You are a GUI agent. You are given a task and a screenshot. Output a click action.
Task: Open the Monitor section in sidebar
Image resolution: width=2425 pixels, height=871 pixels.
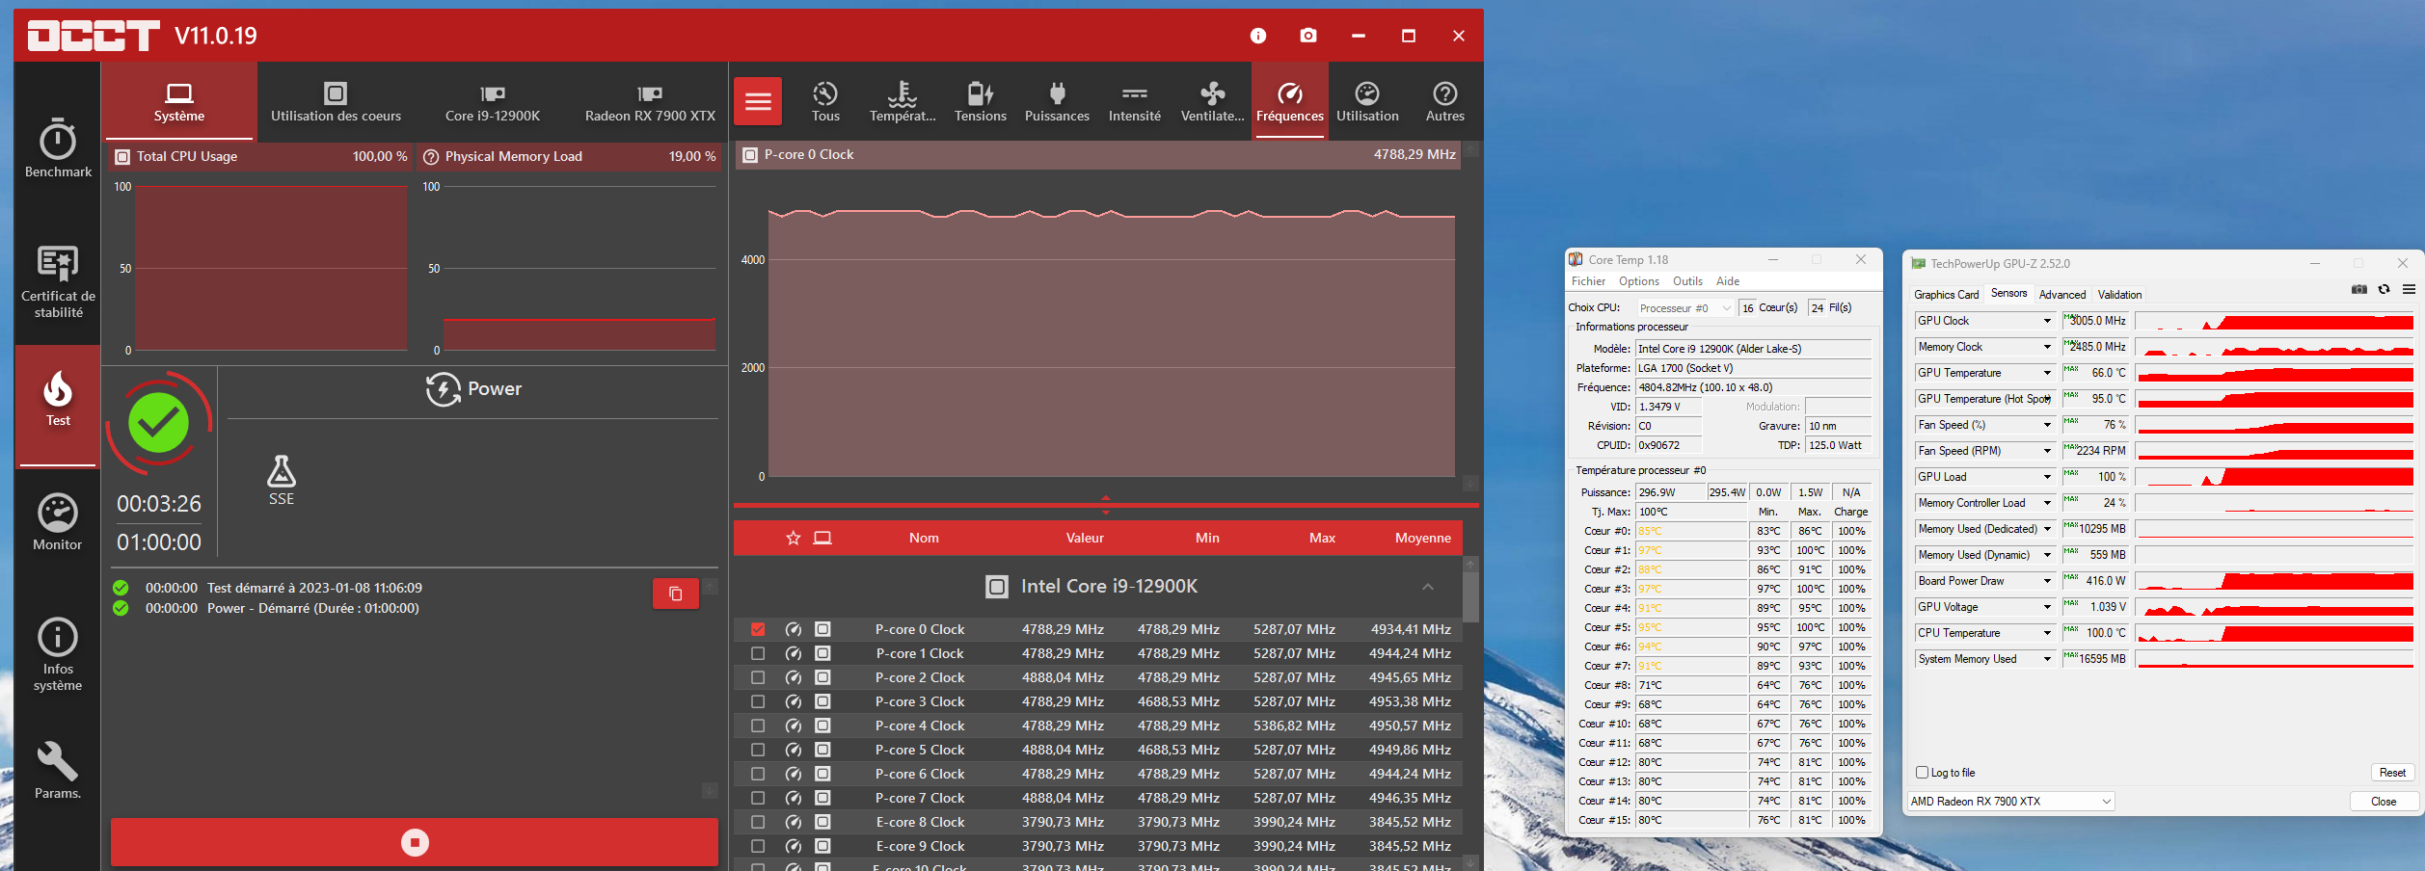click(x=58, y=522)
